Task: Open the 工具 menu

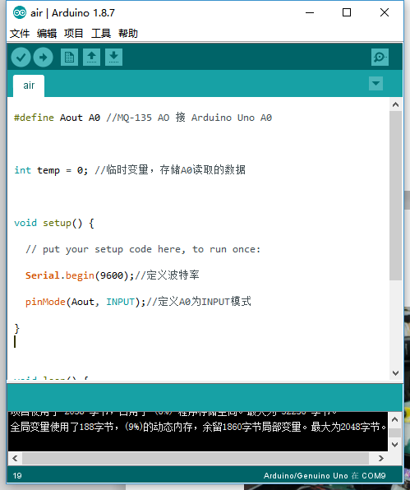Action: coord(101,33)
